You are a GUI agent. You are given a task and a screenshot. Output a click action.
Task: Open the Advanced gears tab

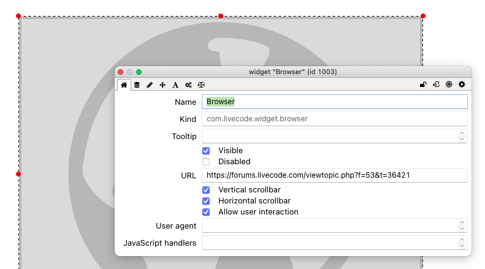(188, 85)
